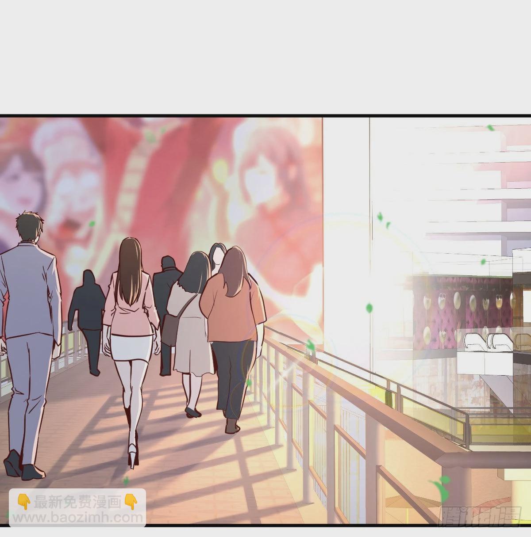Click the escalators inside the mall
This screenshot has width=531, height=537.
pyautogui.click(x=491, y=343)
